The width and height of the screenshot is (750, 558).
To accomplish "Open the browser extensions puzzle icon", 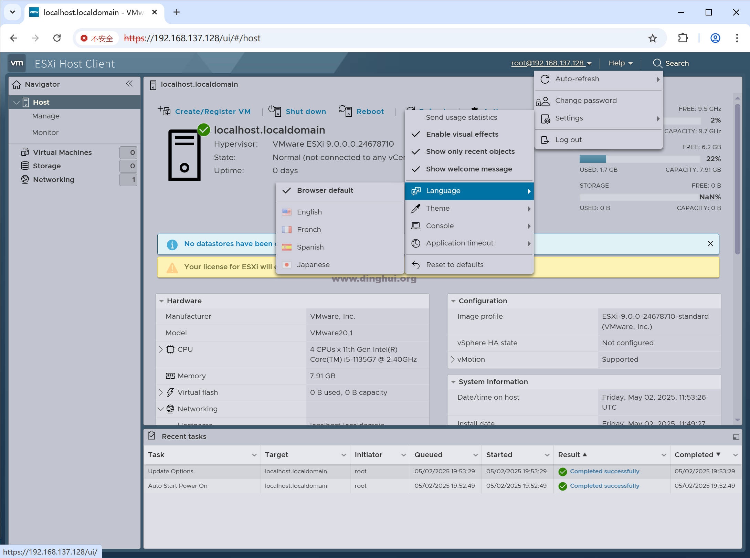I will click(683, 38).
